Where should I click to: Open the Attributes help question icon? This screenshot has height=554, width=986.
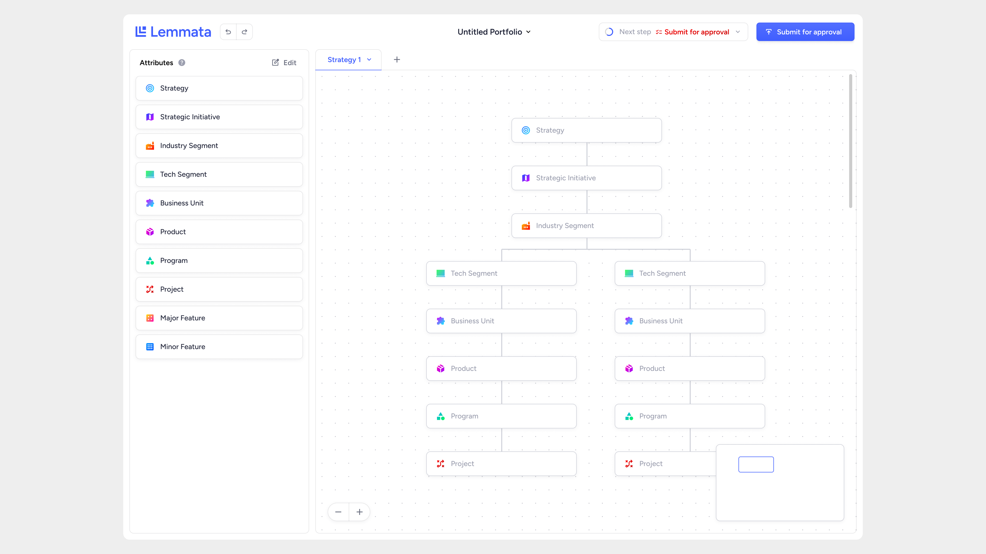tap(182, 63)
